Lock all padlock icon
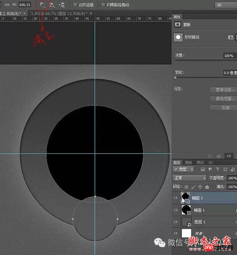This screenshot has height=255, width=237. pos(207,187)
